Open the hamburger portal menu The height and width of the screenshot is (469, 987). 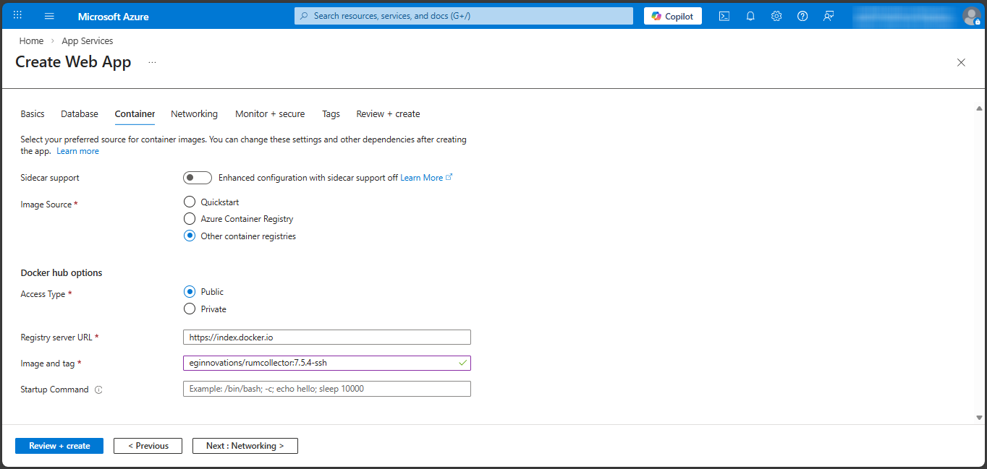[49, 16]
